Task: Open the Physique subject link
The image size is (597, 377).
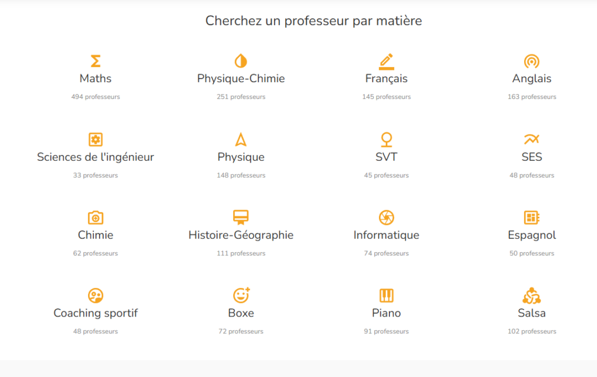Action: tap(241, 157)
